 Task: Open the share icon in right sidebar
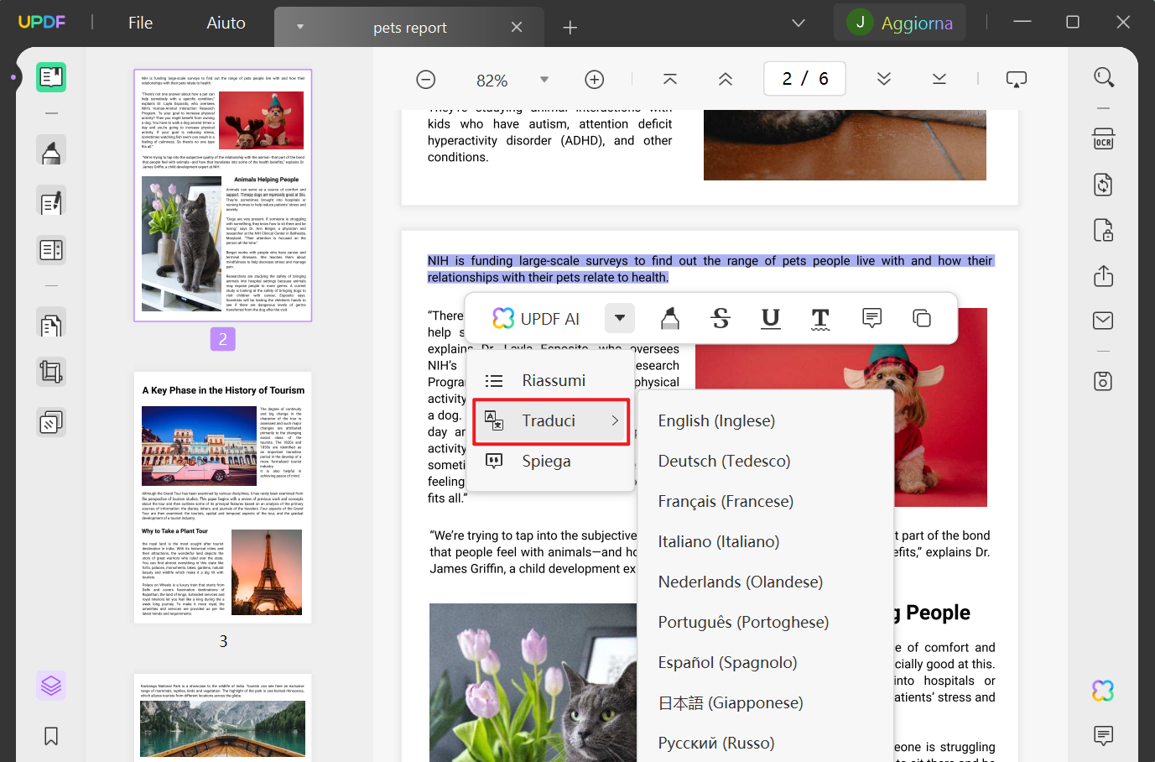(x=1103, y=275)
